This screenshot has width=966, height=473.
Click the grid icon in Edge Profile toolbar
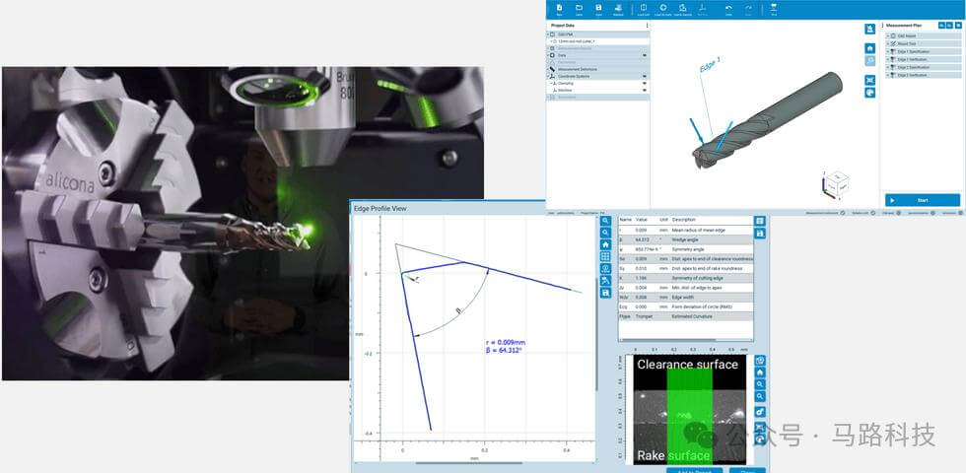coord(605,256)
